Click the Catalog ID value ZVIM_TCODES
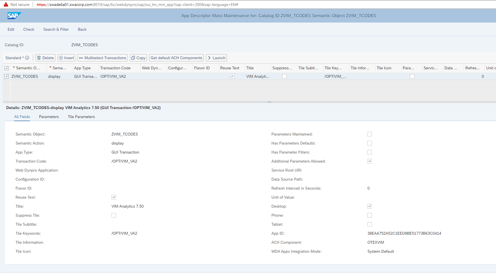The height and width of the screenshot is (273, 496). (85, 45)
